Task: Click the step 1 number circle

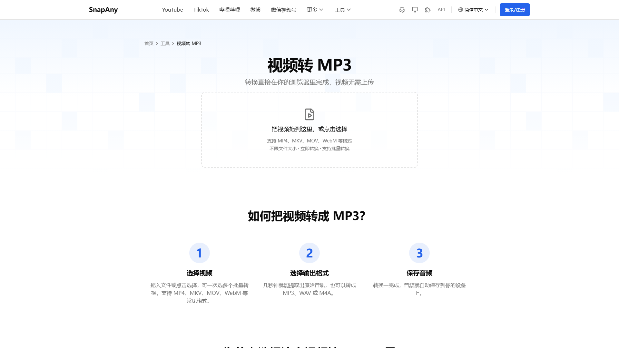Action: click(x=200, y=253)
